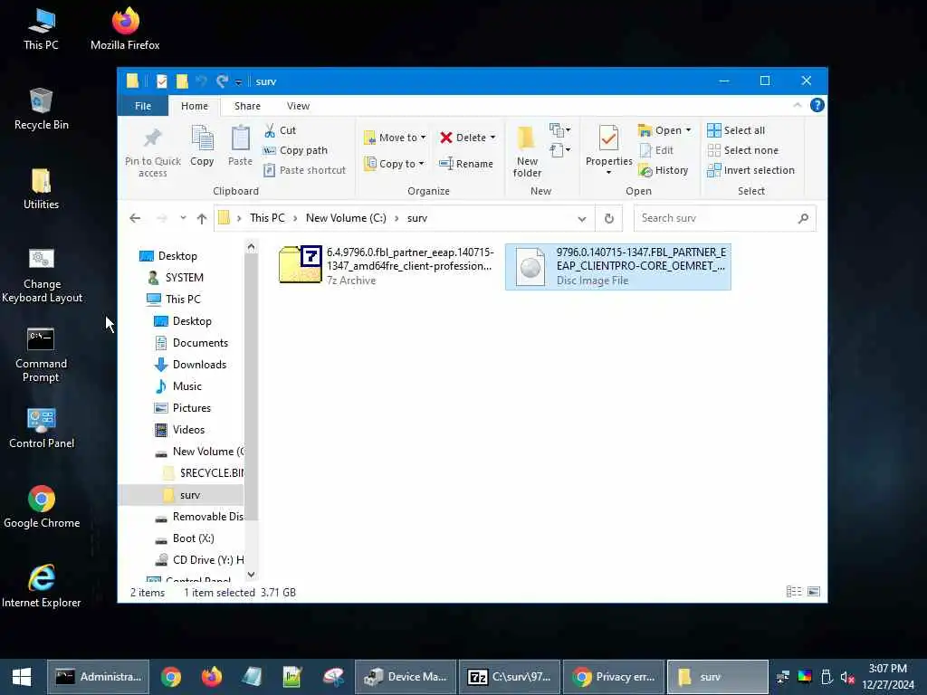This screenshot has height=695, width=927.
Task: Click Properties icon in title bar
Action: [x=161, y=81]
